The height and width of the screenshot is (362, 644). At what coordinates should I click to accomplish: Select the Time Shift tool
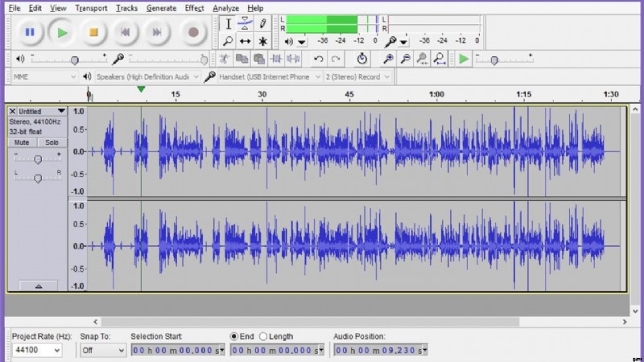[245, 41]
